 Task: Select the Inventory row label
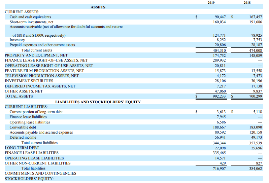coord(17,40)
